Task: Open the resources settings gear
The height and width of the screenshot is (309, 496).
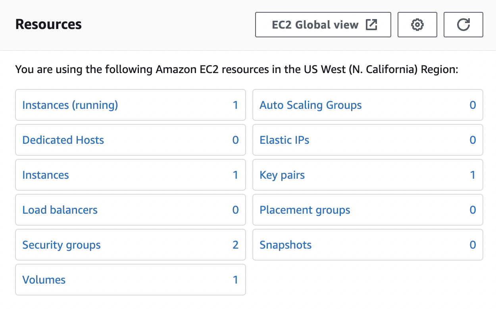Action: 417,25
